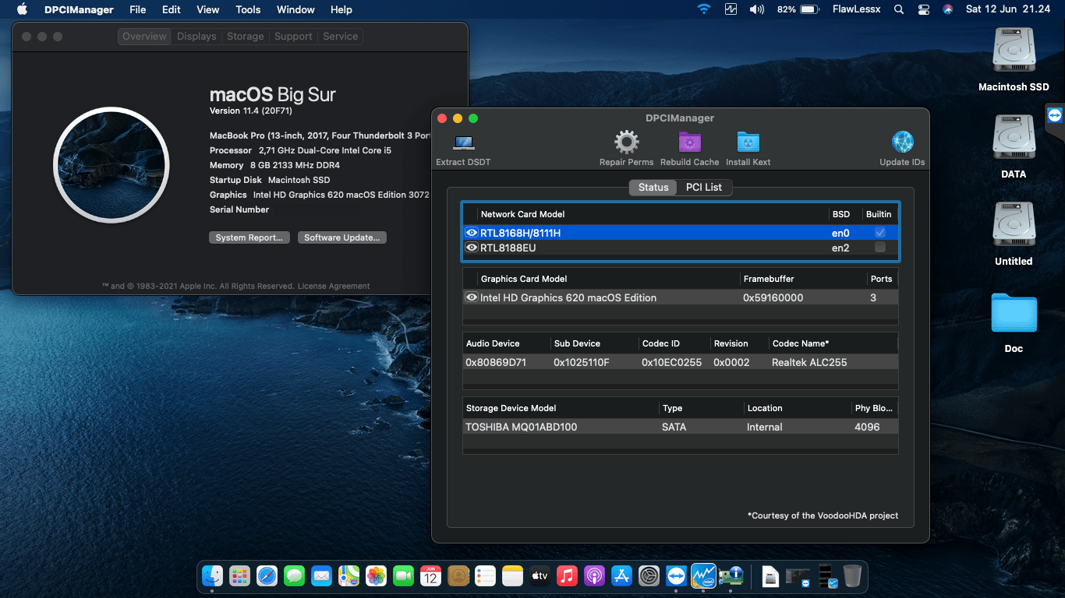Open TeamViewer from the Dock

676,576
